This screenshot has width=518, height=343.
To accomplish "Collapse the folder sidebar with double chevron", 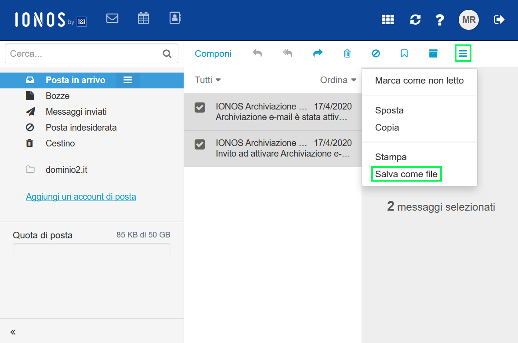I will 13,332.
